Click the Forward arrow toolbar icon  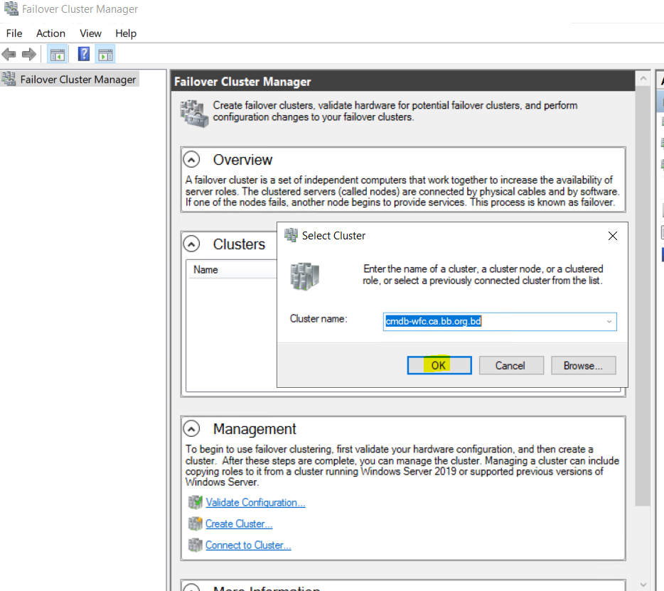pyautogui.click(x=29, y=54)
